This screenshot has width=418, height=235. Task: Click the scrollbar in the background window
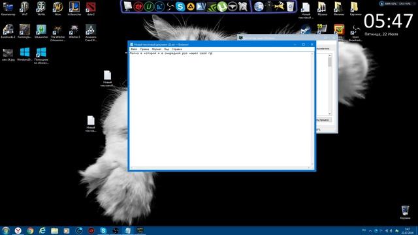tap(330, 84)
